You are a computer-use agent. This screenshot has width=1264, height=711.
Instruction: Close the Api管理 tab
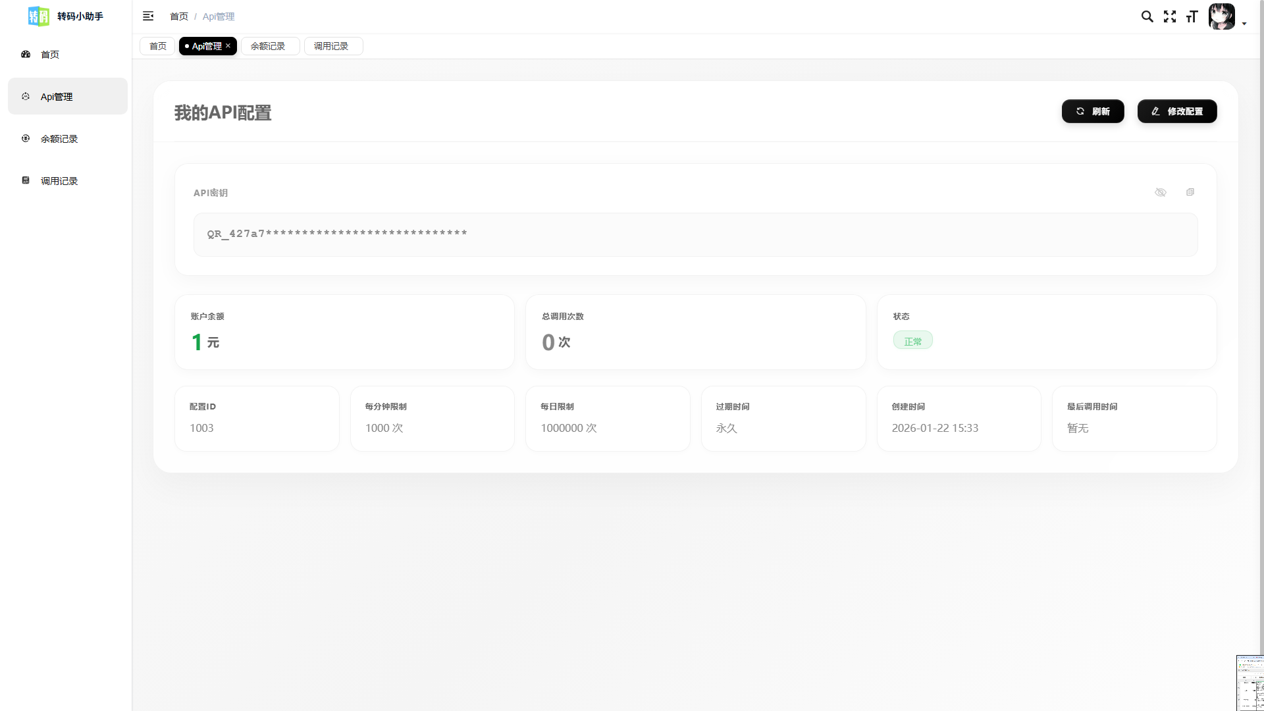(228, 45)
